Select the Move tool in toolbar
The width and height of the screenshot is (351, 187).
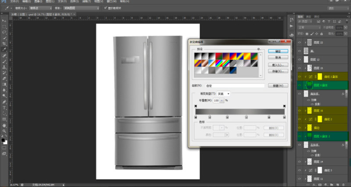click(4, 21)
